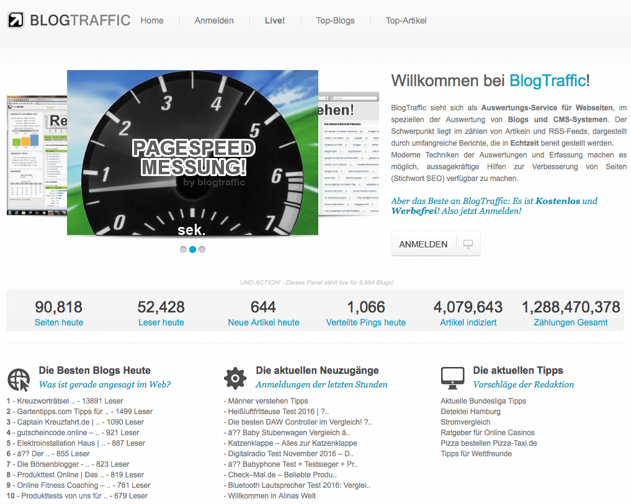Click the 52,428 reader counter value
This screenshot has width=631, height=504.
click(x=161, y=307)
